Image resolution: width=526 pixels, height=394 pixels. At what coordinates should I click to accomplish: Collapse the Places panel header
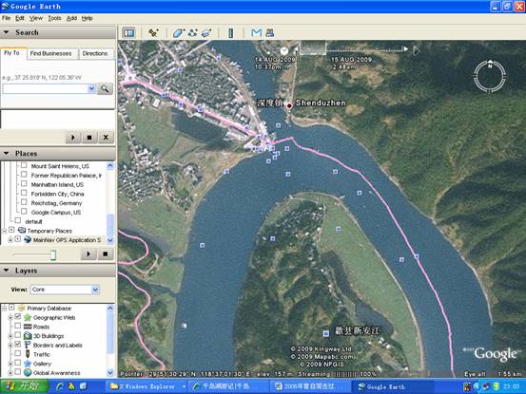tap(58, 153)
